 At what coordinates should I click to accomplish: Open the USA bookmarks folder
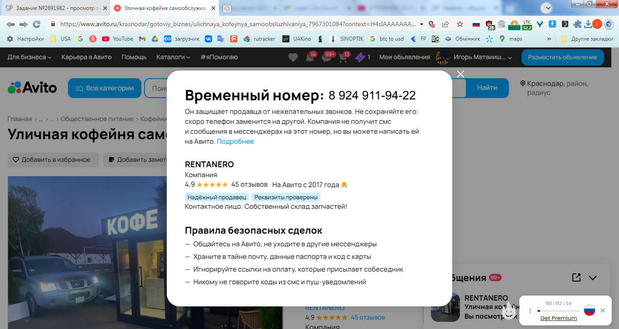61,39
